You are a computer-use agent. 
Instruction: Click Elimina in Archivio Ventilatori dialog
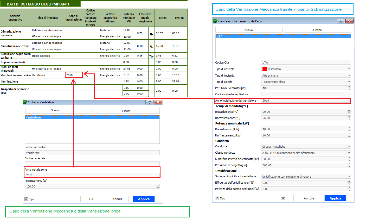(126, 111)
